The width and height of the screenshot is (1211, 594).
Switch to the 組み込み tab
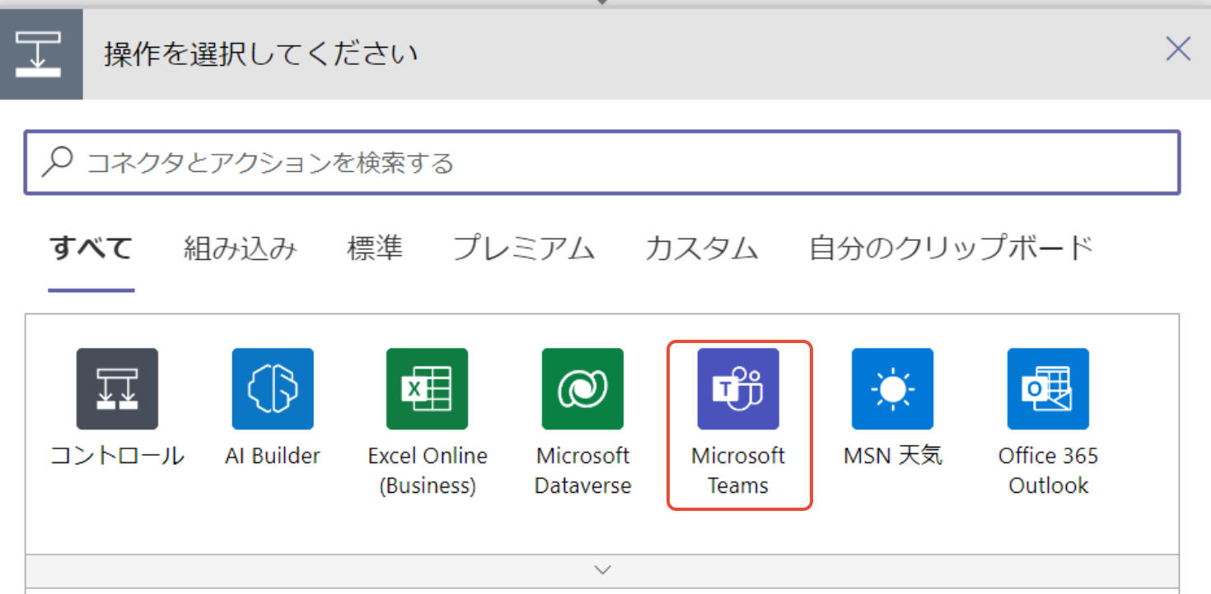[x=240, y=248]
